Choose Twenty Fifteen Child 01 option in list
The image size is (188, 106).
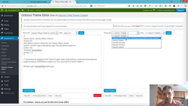[136, 38]
